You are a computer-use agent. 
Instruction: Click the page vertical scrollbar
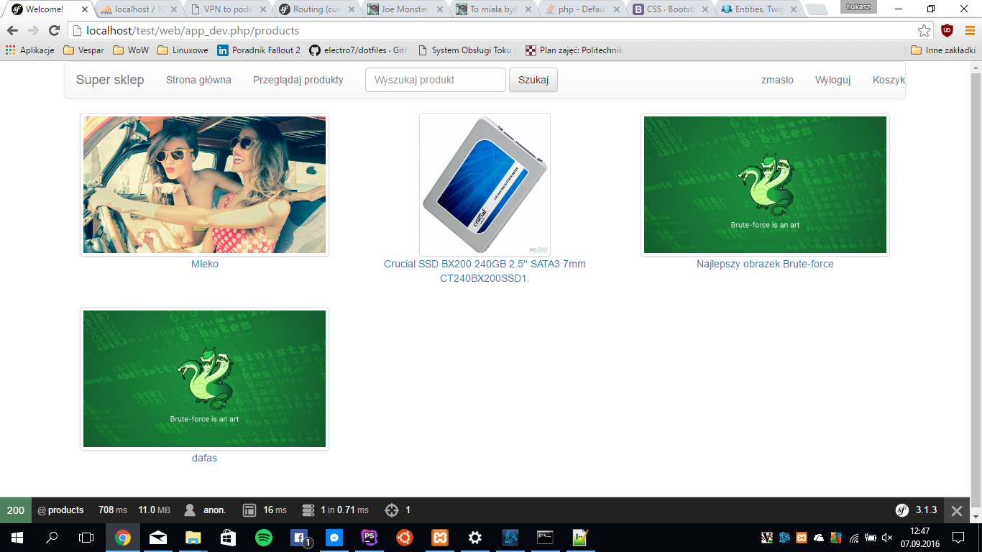click(x=976, y=291)
